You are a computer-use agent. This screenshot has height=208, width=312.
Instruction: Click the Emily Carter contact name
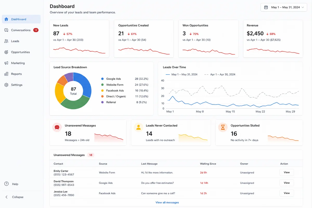pos(61,171)
